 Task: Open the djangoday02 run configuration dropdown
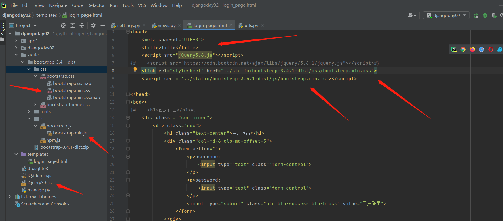pos(446,15)
